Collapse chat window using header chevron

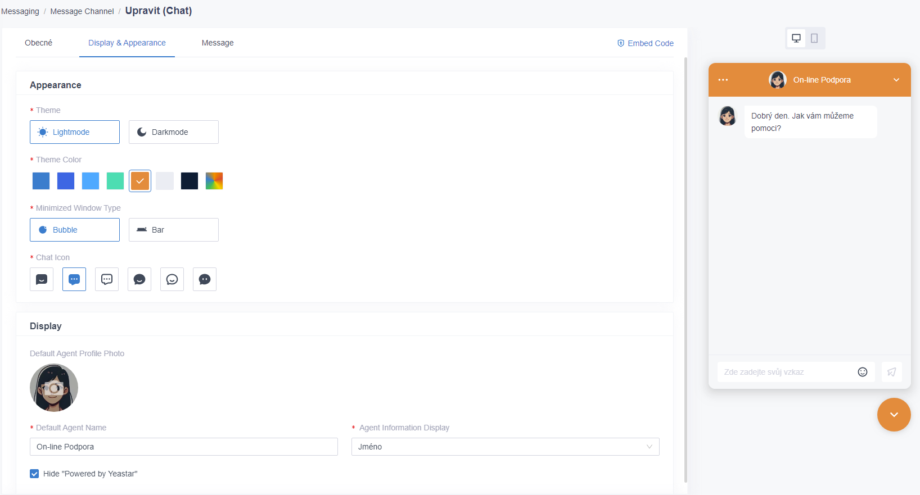(x=896, y=80)
